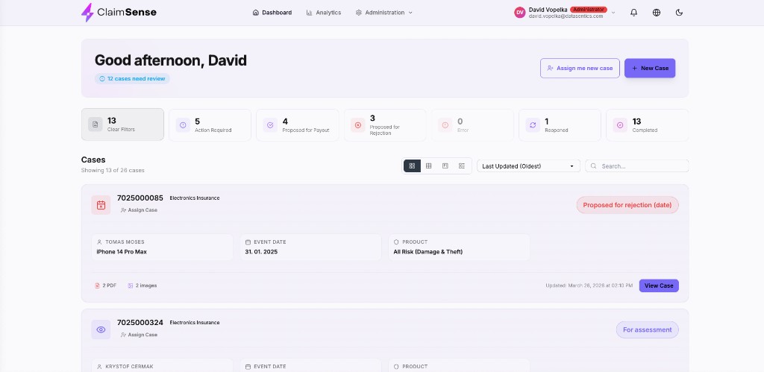Expand the Administration menu
This screenshot has width=764, height=372.
pyautogui.click(x=384, y=13)
